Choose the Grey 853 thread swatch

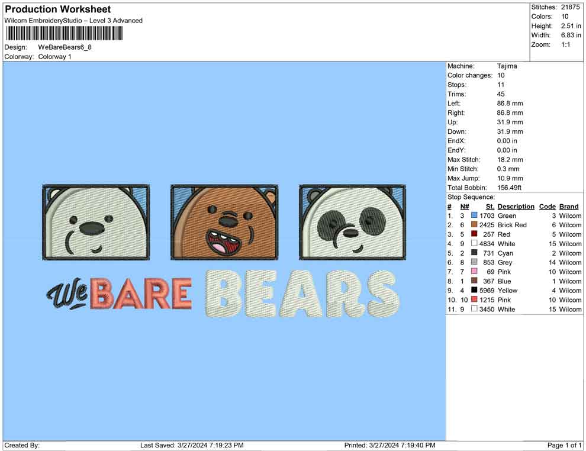click(474, 262)
